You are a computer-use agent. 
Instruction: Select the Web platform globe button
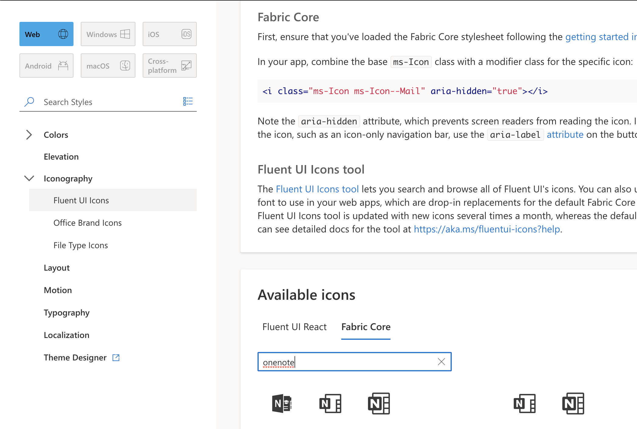coord(46,34)
